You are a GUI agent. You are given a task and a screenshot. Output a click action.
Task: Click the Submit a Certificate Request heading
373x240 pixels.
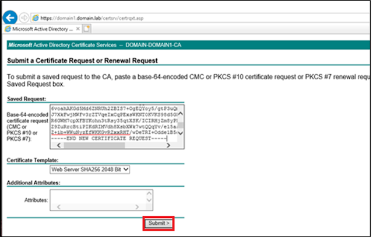(x=82, y=61)
